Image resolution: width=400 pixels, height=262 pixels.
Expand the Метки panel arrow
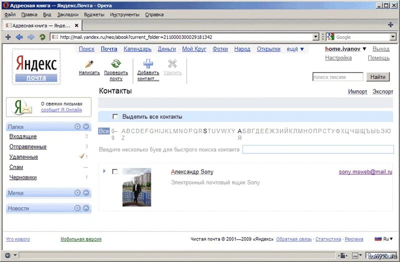click(86, 192)
